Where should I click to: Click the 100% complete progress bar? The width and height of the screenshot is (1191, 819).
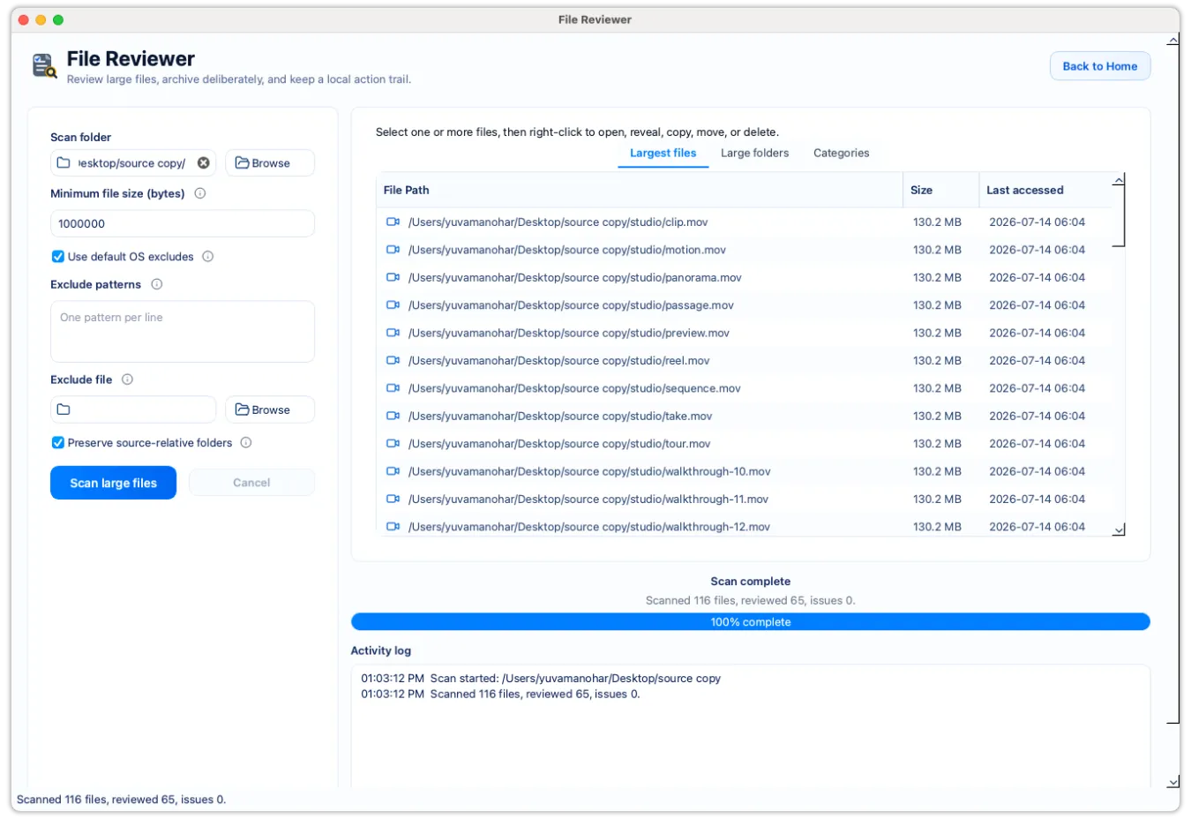coord(751,622)
